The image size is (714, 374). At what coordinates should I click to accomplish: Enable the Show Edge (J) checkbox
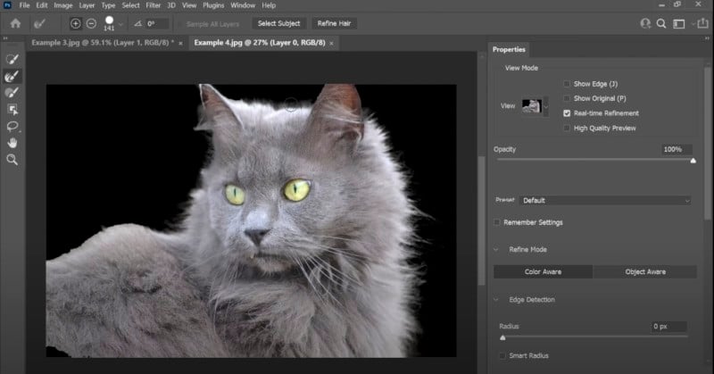(x=568, y=84)
